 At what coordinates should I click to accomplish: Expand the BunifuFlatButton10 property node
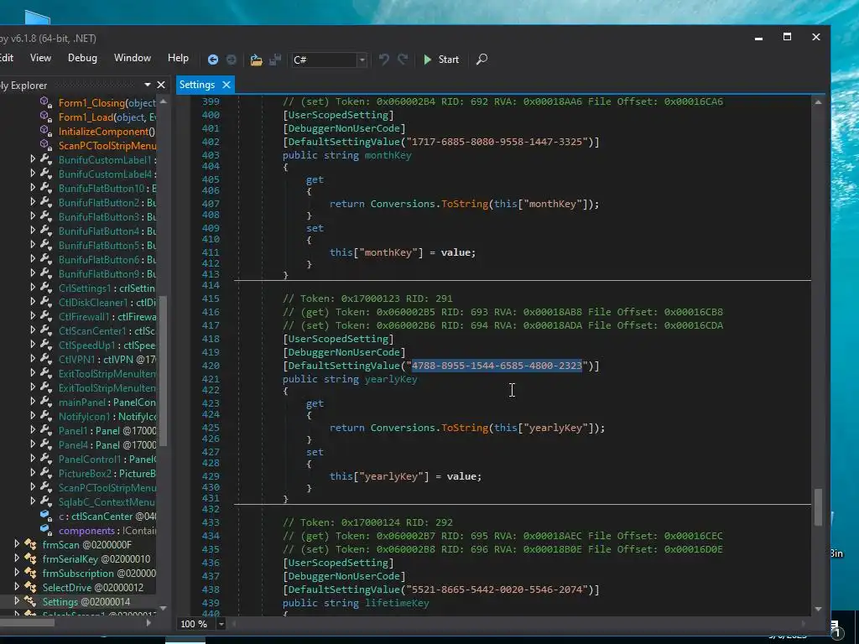pos(33,188)
